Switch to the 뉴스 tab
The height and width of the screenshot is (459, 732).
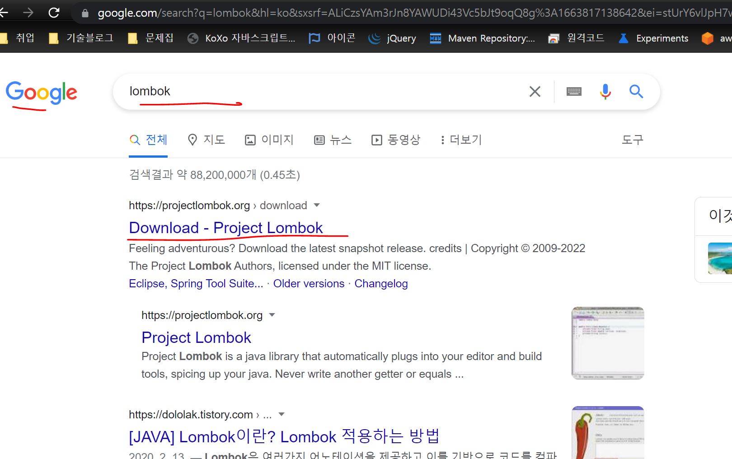pyautogui.click(x=333, y=140)
